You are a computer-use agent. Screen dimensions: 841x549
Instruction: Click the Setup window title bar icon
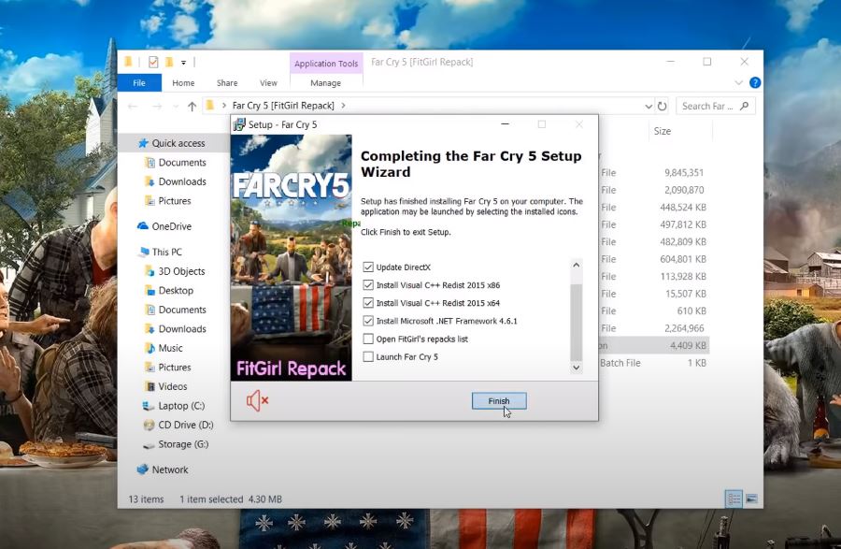tap(239, 124)
